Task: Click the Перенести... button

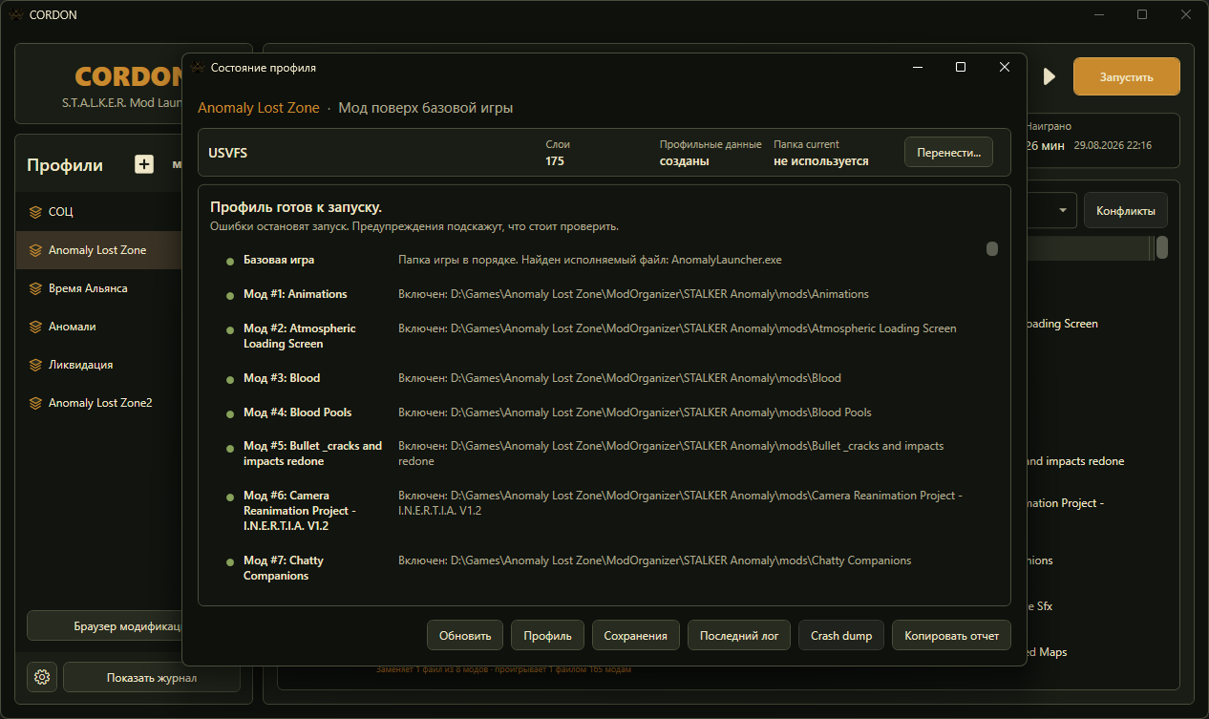Action: pos(948,153)
